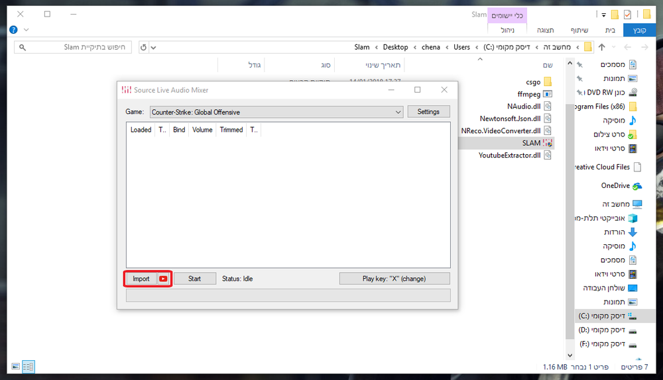Open the Settings button in Source Live Audio Mixer
This screenshot has height=380, width=663.
coord(428,111)
